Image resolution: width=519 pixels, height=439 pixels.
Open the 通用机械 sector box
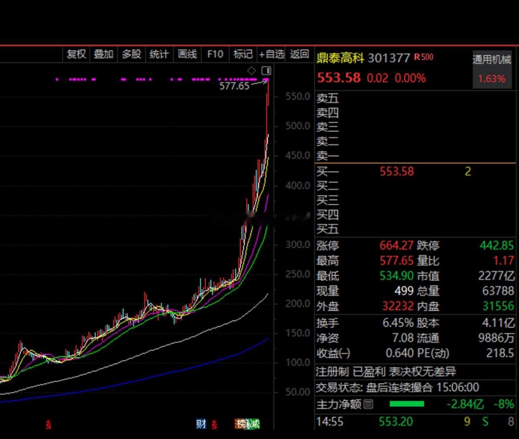(x=492, y=69)
